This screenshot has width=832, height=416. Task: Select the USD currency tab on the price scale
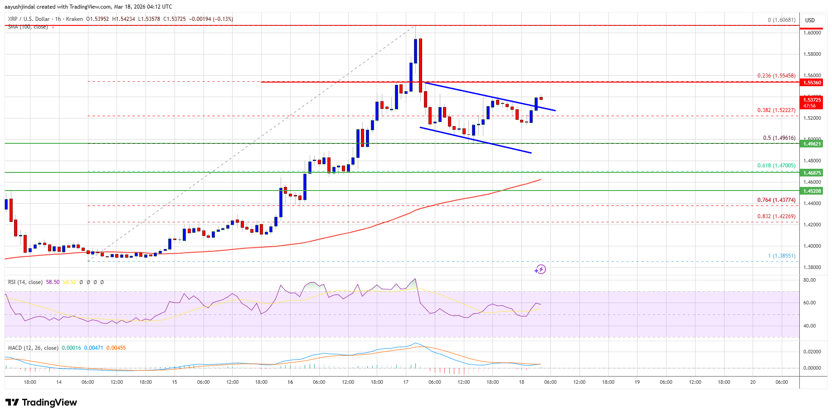click(x=811, y=20)
